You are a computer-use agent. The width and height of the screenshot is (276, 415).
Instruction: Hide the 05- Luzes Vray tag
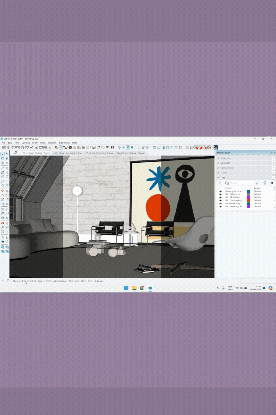[x=221, y=204]
